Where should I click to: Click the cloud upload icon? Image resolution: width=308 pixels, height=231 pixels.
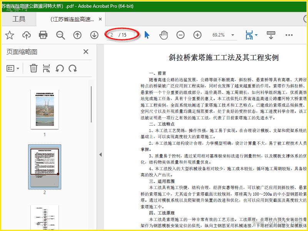(27, 35)
